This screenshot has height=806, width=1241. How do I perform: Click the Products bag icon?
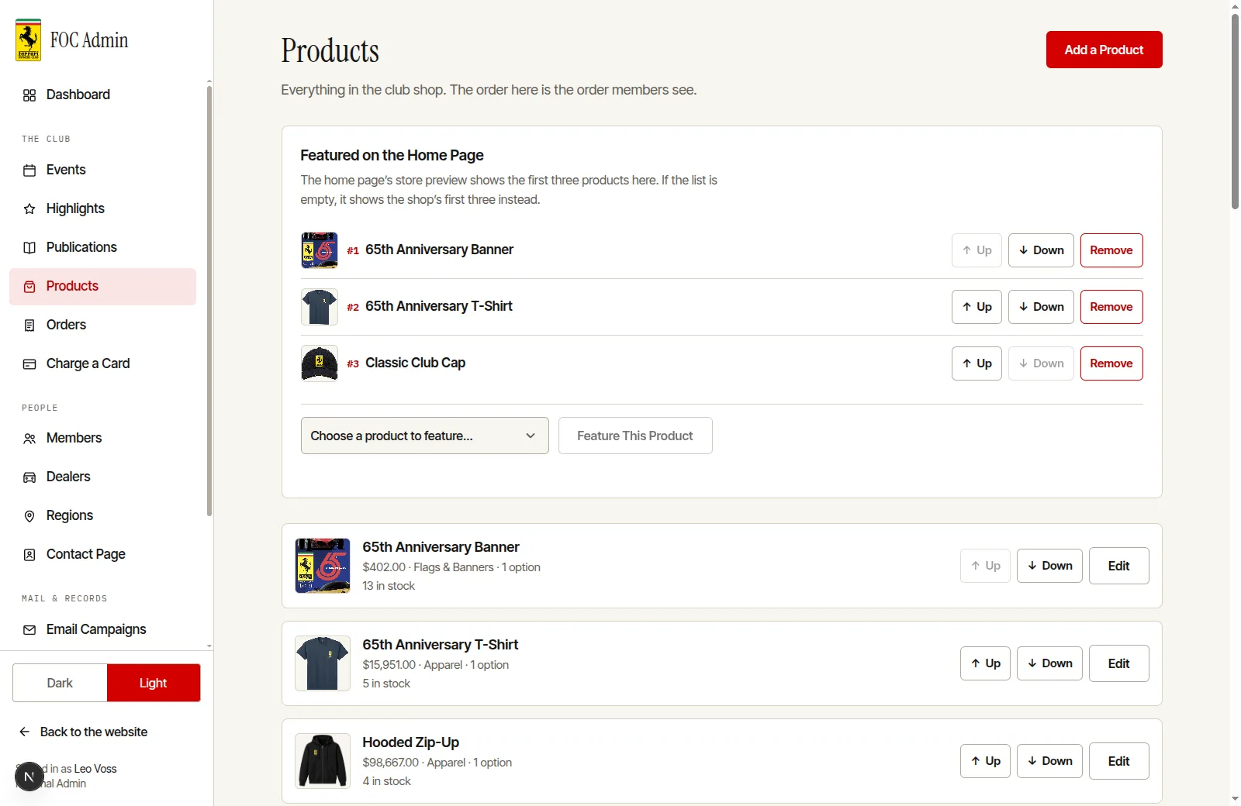29,287
